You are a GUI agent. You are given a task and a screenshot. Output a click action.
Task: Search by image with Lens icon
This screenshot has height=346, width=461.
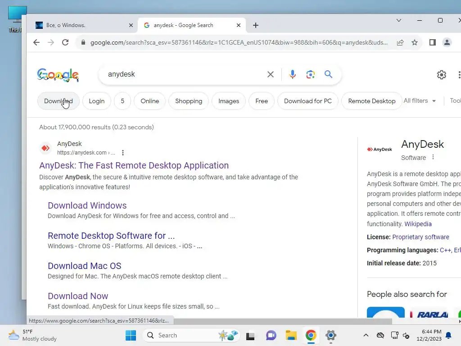311,74
